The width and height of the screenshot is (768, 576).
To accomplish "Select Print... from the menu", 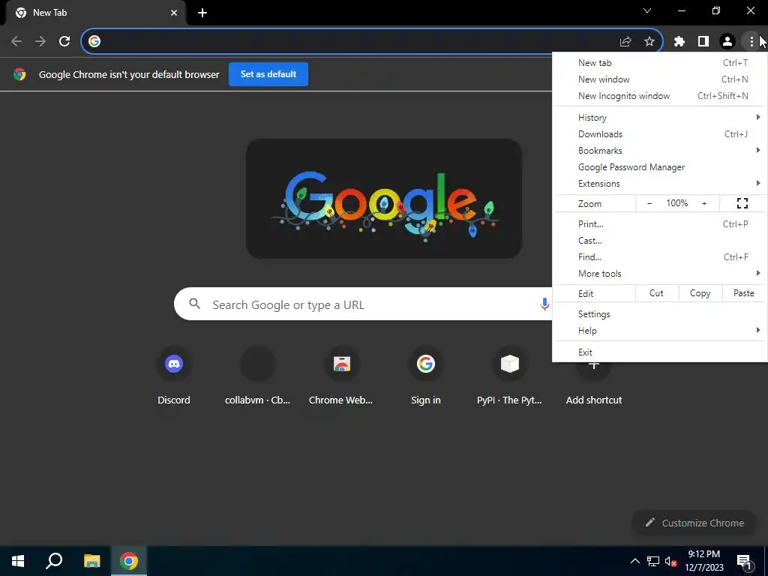I will pyautogui.click(x=660, y=223).
